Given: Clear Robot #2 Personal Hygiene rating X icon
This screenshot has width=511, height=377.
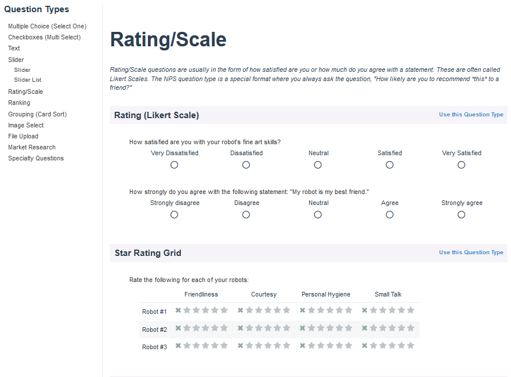Looking at the screenshot, I should [x=303, y=328].
